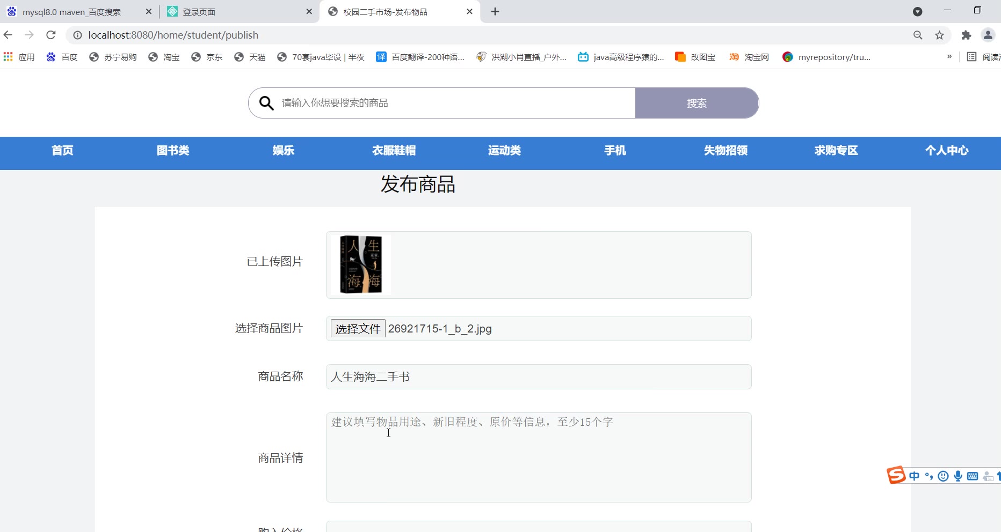Open the Sogou emoji face icon
1001x532 pixels.
click(x=943, y=476)
